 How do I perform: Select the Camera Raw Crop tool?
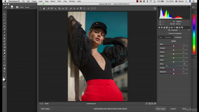point(59,8)
